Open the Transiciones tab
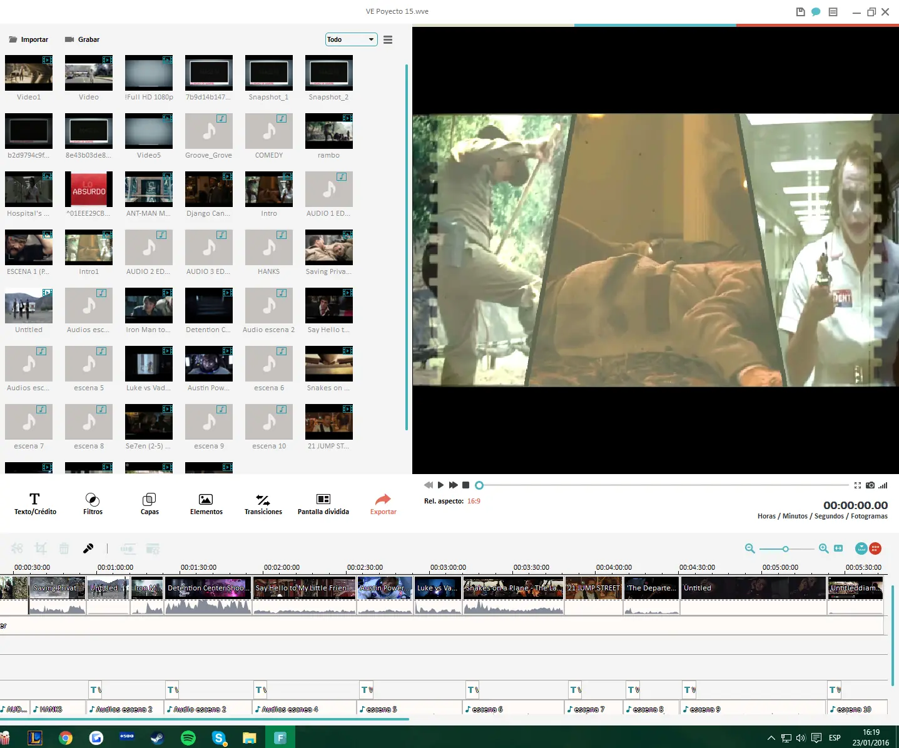Screen dimensions: 899x748 263,504
